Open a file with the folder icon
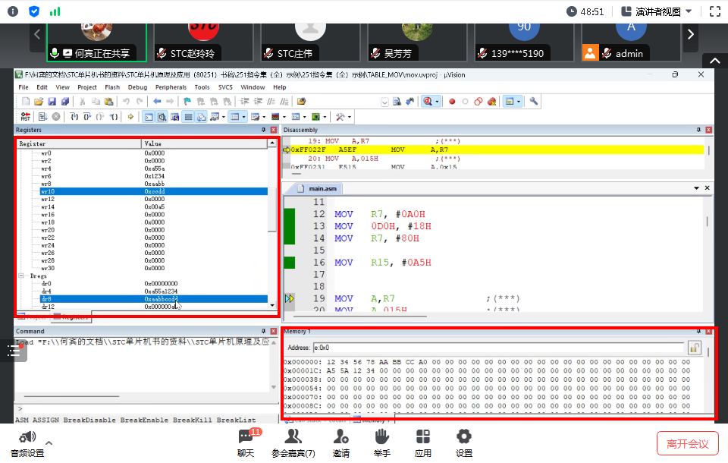This screenshot has height=463, width=728. [39, 102]
